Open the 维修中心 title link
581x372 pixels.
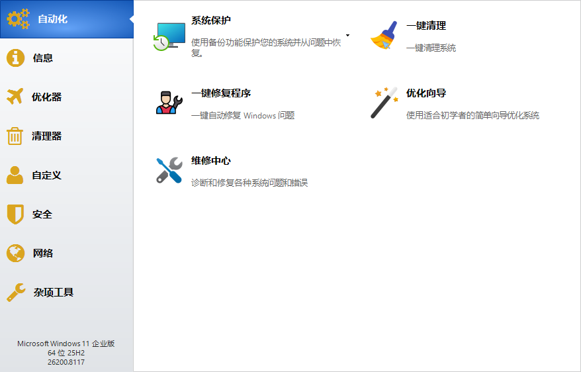pos(211,160)
